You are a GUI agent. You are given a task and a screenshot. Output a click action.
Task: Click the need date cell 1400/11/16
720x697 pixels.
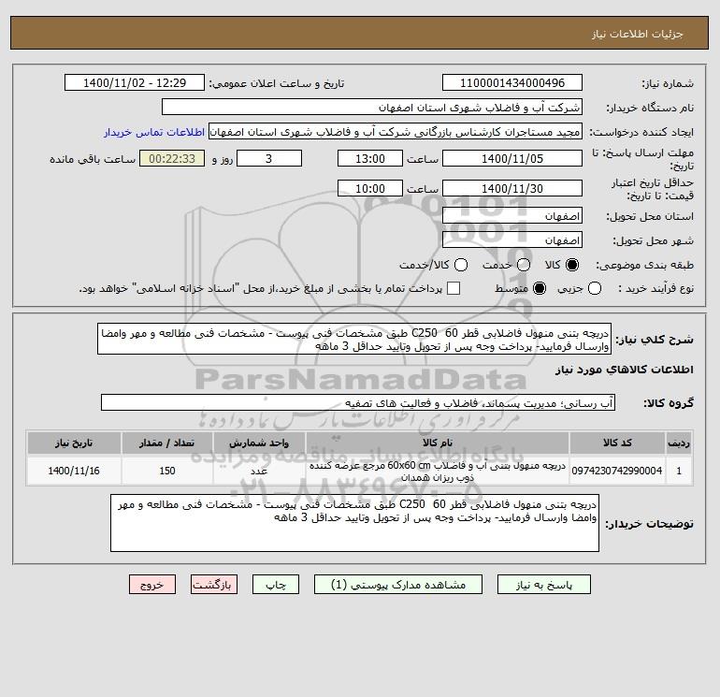pyautogui.click(x=74, y=471)
